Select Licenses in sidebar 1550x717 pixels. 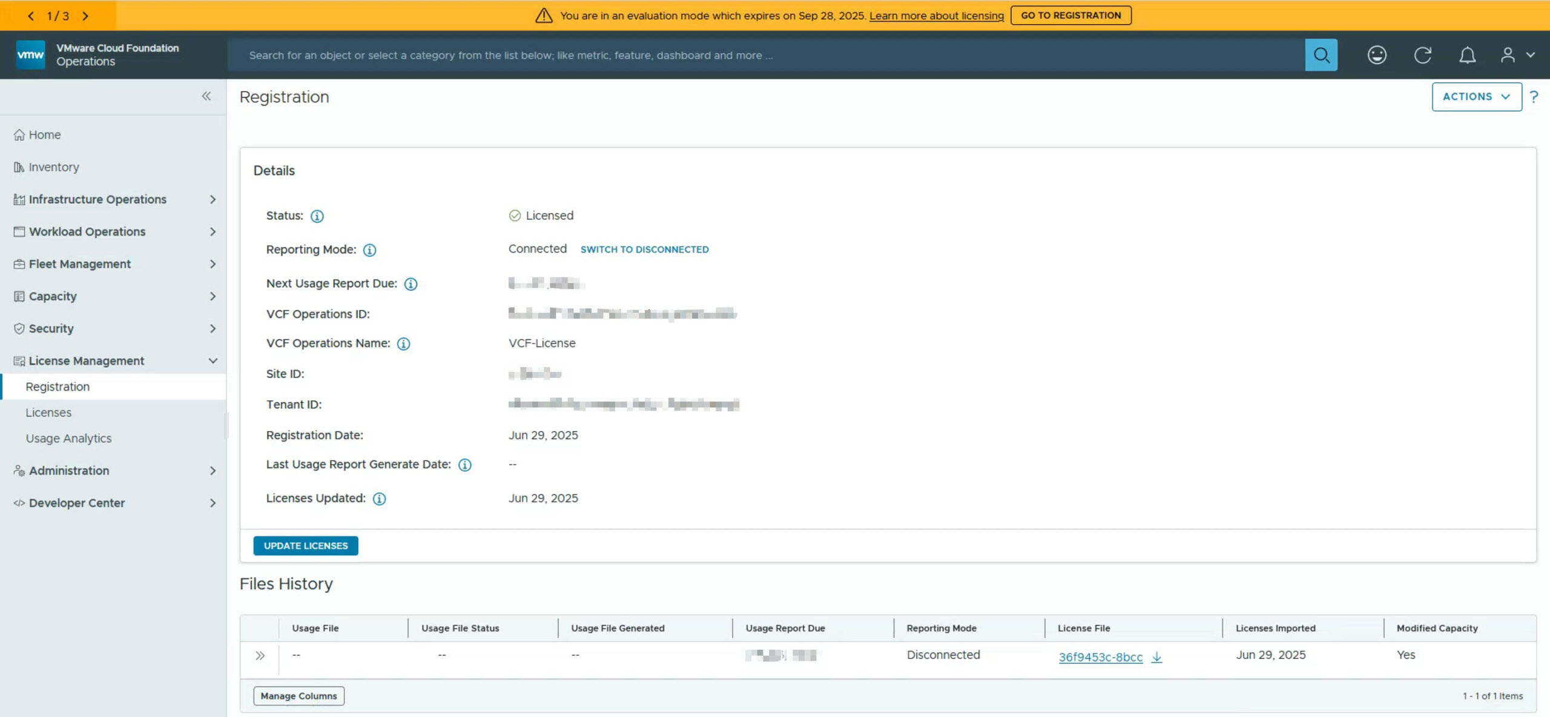48,412
